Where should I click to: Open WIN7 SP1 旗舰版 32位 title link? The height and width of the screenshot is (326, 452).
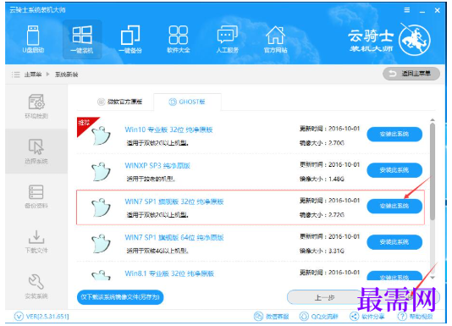(x=174, y=202)
